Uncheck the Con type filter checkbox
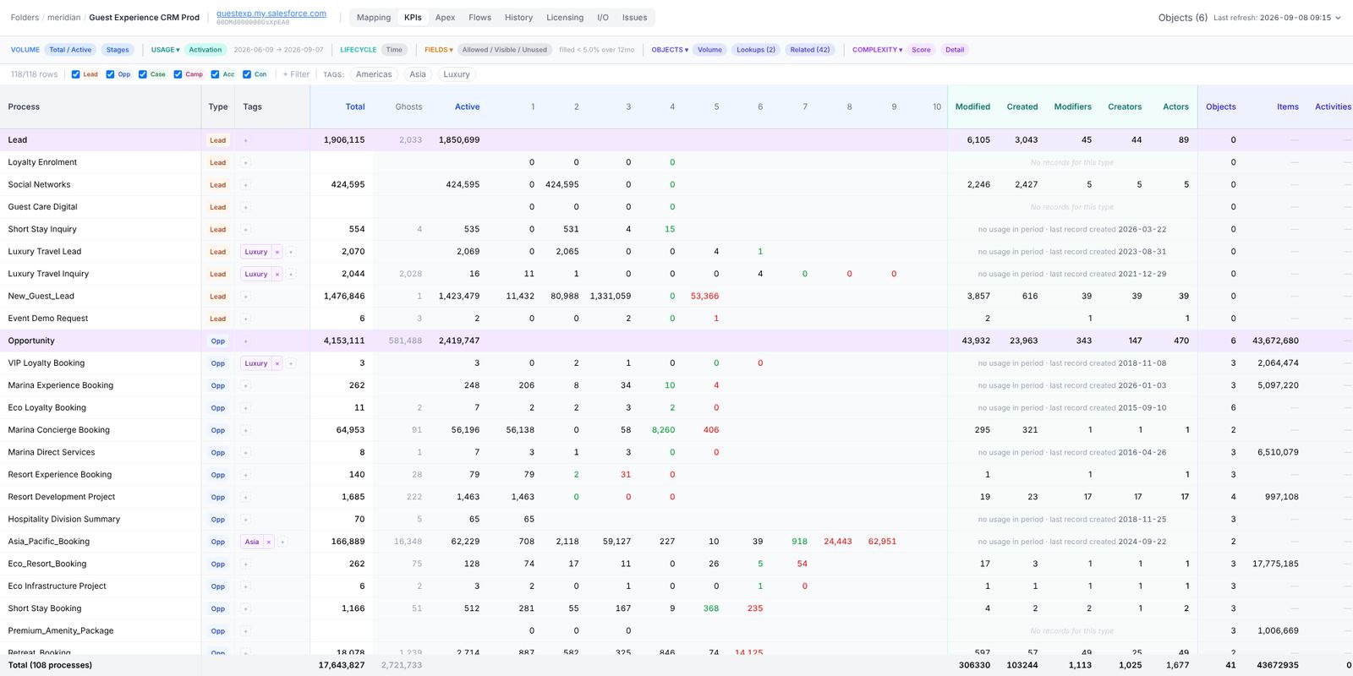1353x676 pixels. click(247, 74)
